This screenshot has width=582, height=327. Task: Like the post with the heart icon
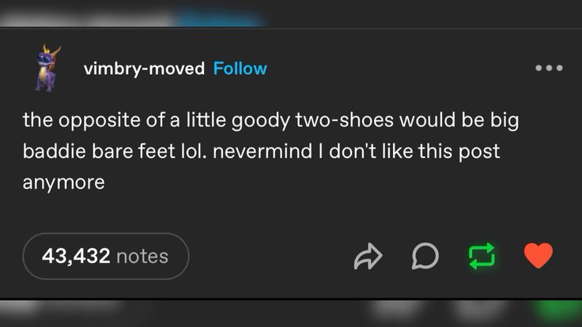click(539, 256)
